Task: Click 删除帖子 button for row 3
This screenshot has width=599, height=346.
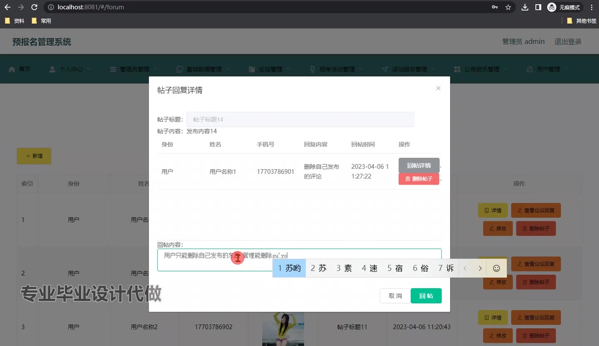Action: pos(536,335)
